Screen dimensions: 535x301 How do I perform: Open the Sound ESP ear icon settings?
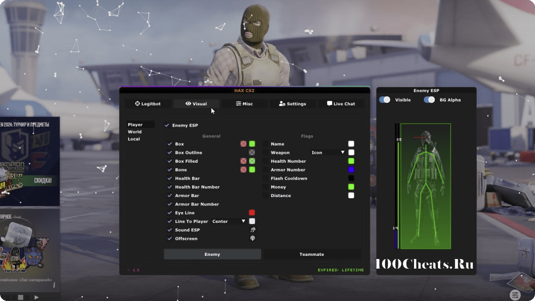pyautogui.click(x=253, y=230)
